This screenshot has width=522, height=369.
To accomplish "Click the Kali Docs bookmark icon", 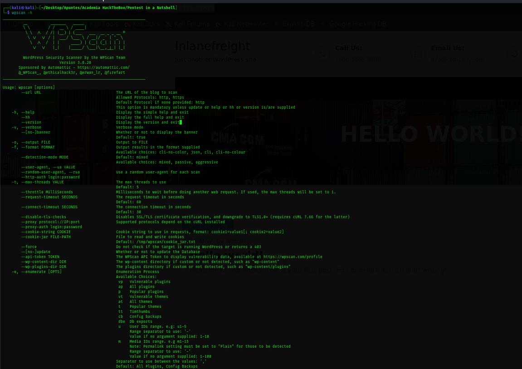I will click(x=128, y=24).
